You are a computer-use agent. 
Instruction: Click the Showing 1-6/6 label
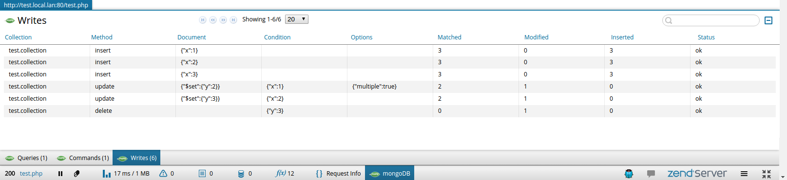tap(262, 19)
